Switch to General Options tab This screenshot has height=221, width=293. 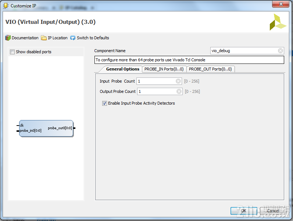122,69
